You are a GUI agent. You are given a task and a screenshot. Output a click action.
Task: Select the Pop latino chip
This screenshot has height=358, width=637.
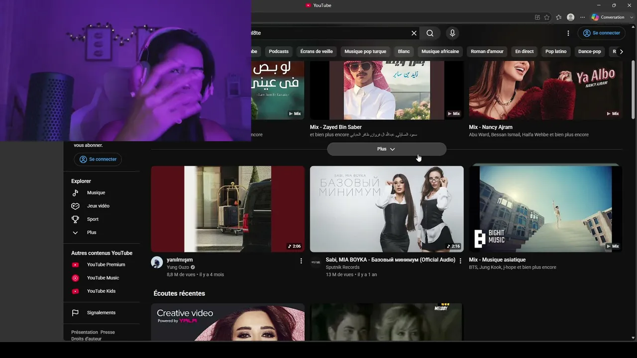(x=556, y=52)
